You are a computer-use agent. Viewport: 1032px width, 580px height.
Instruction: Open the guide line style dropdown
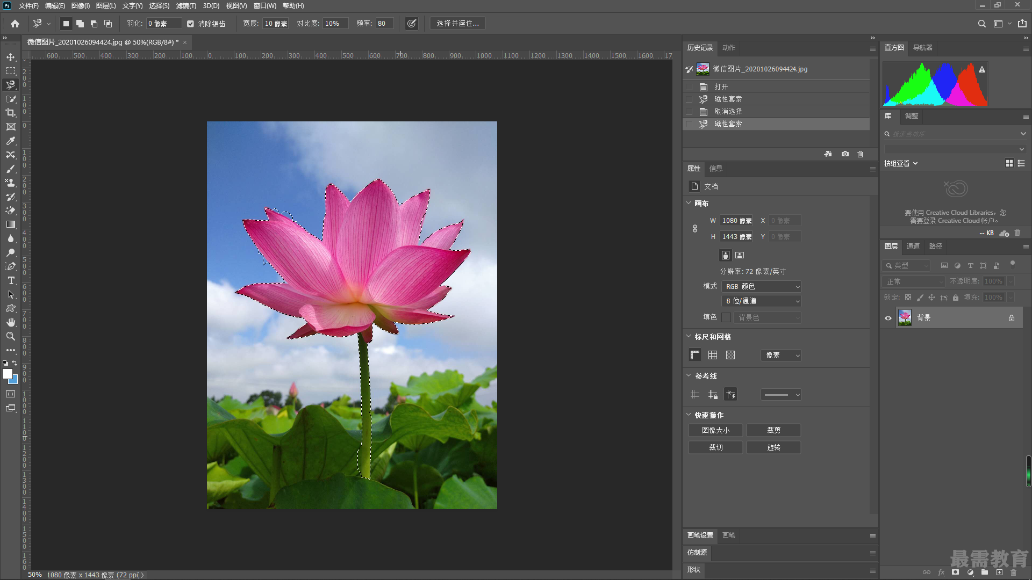(781, 395)
